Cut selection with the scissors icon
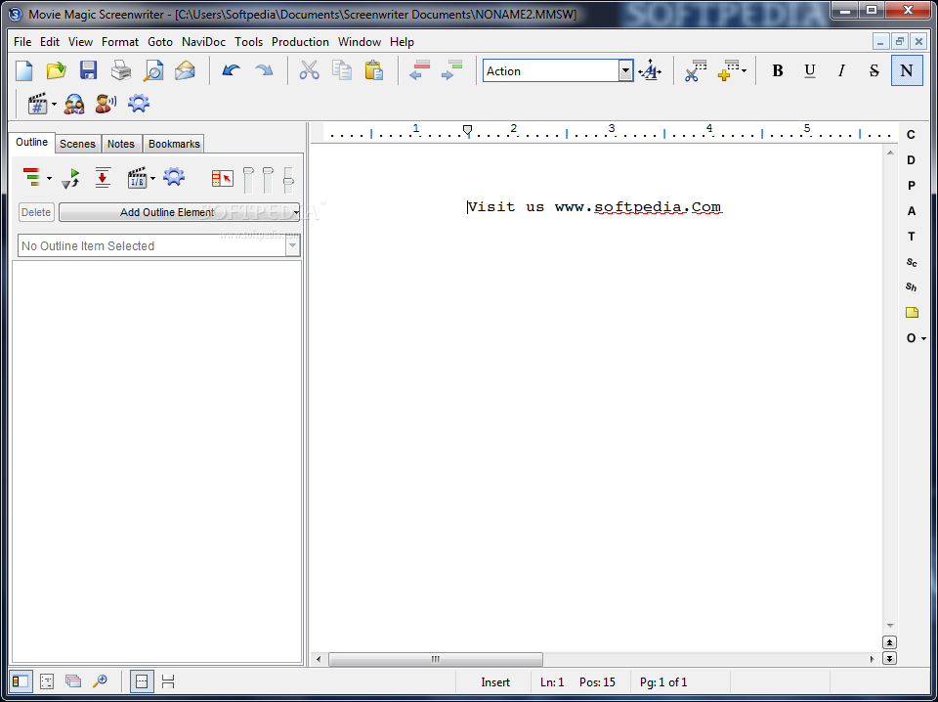This screenshot has height=702, width=938. click(310, 70)
